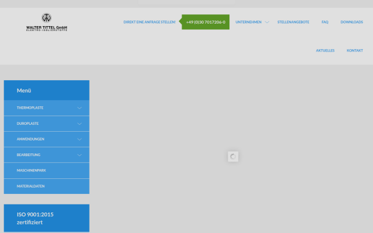Click the Menü sidebar header
The width and height of the screenshot is (373, 233).
(47, 90)
